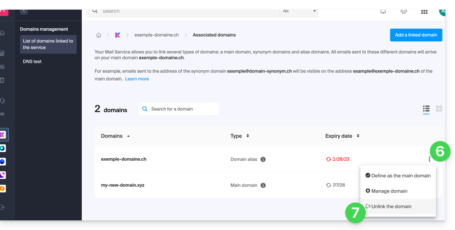Open the three-dot menu for exemple-domaine.ch

(429, 159)
